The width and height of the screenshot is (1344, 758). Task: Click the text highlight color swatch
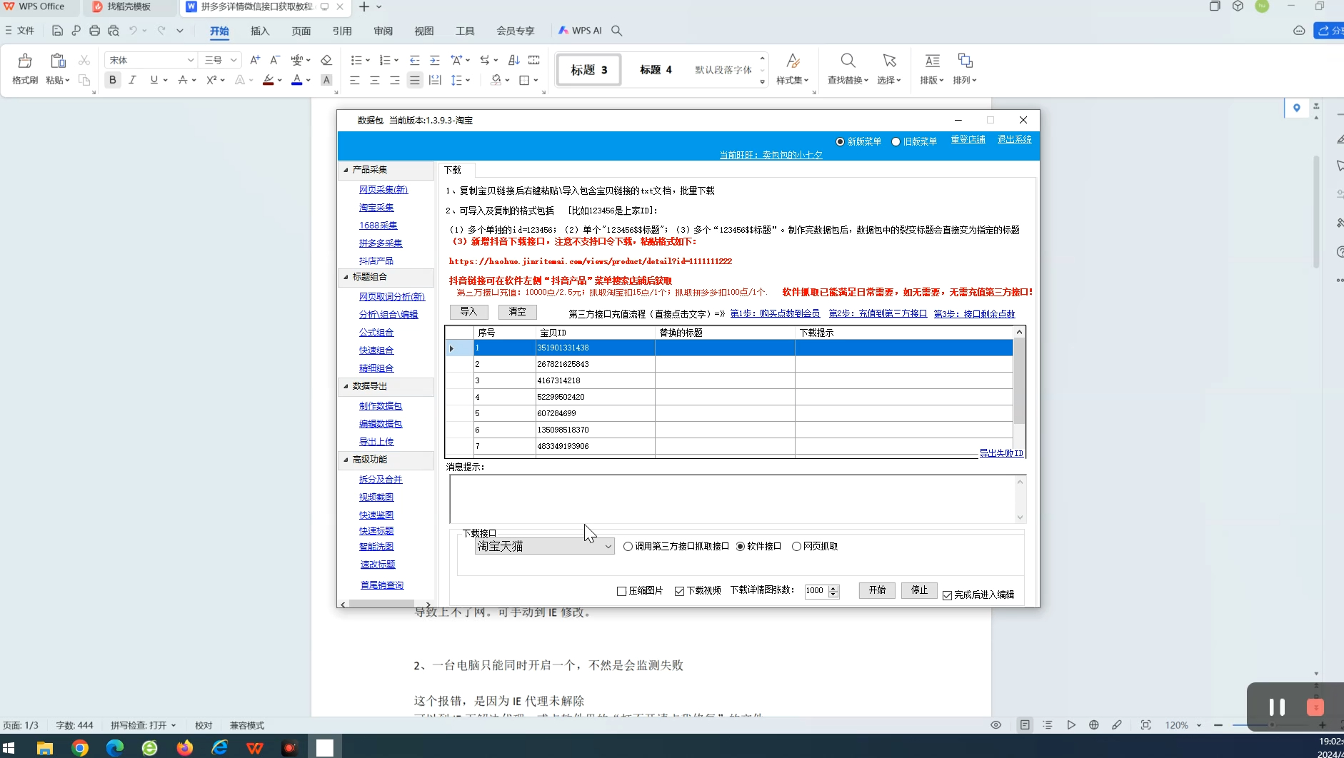[269, 80]
